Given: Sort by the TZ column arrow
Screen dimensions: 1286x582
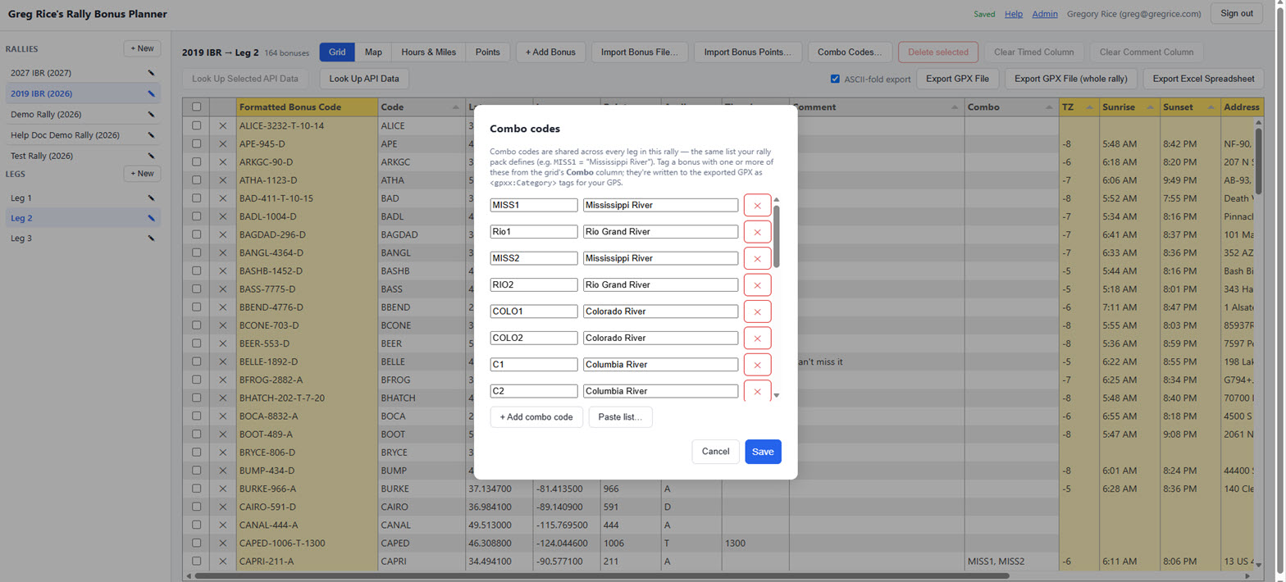Looking at the screenshot, I should click(x=1089, y=107).
